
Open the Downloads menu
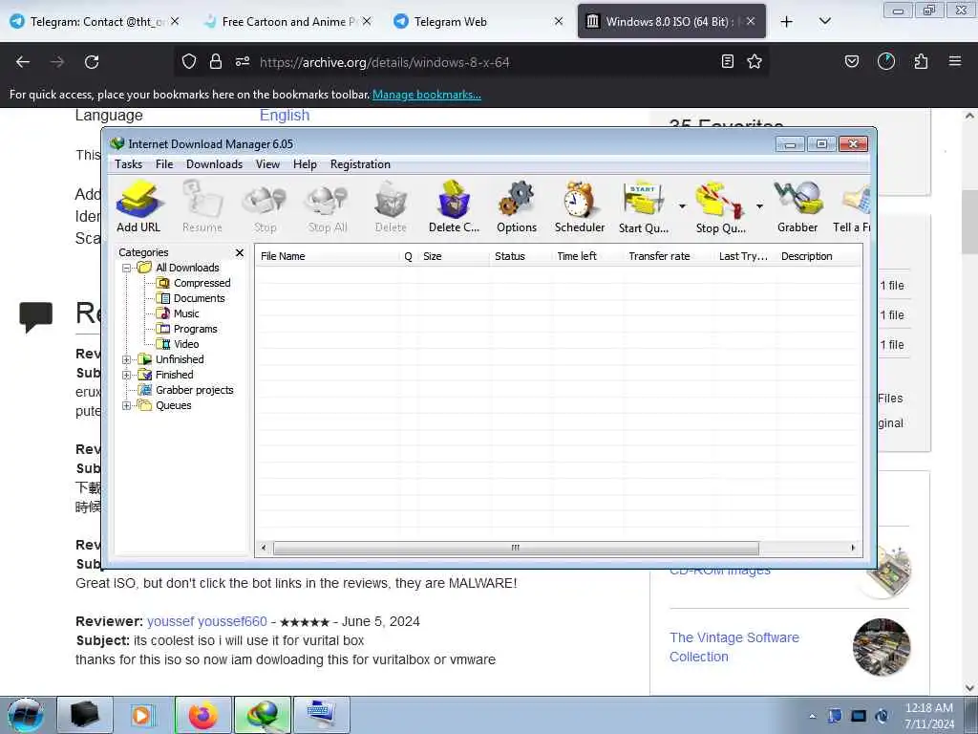214,164
